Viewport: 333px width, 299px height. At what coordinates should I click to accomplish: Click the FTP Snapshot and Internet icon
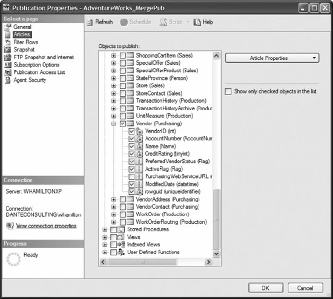(x=8, y=57)
